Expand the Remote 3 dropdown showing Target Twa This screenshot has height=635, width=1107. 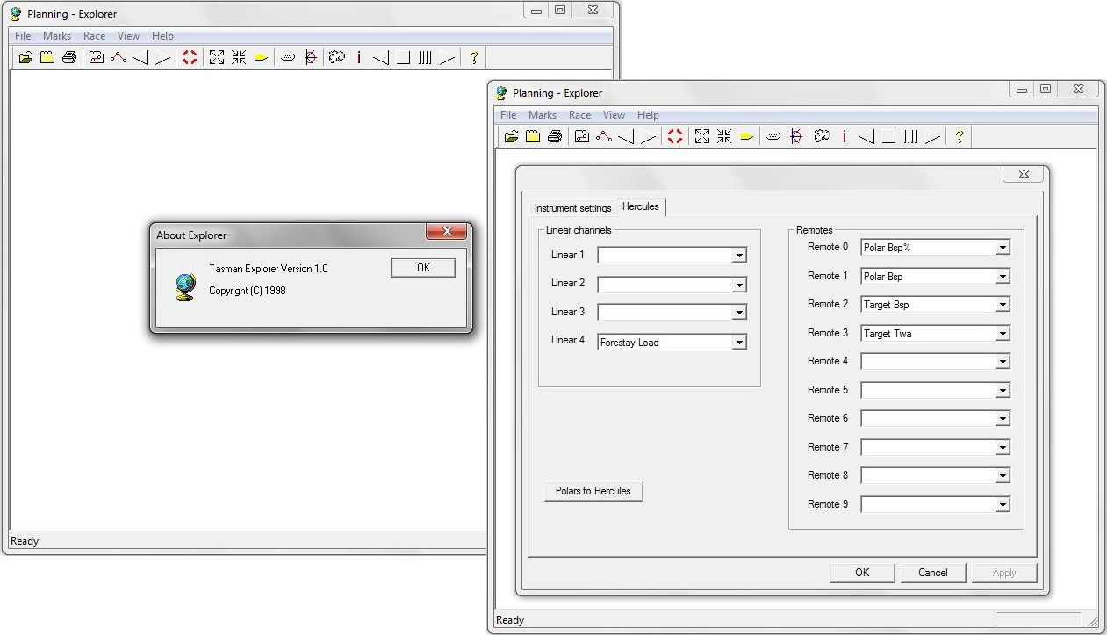click(1003, 334)
